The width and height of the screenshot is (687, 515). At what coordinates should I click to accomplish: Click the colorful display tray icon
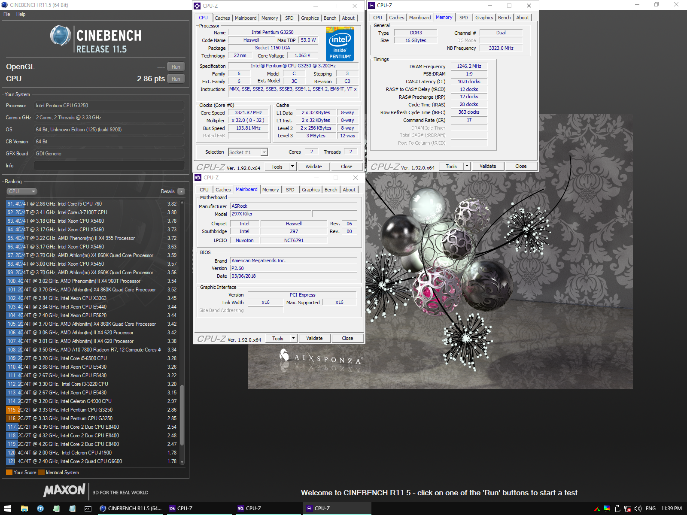click(x=607, y=508)
